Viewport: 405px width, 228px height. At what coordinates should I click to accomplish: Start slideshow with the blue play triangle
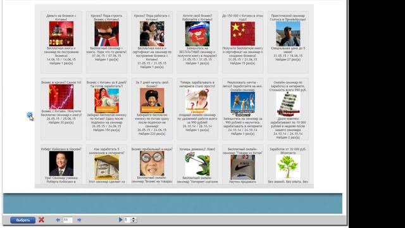coord(120,220)
